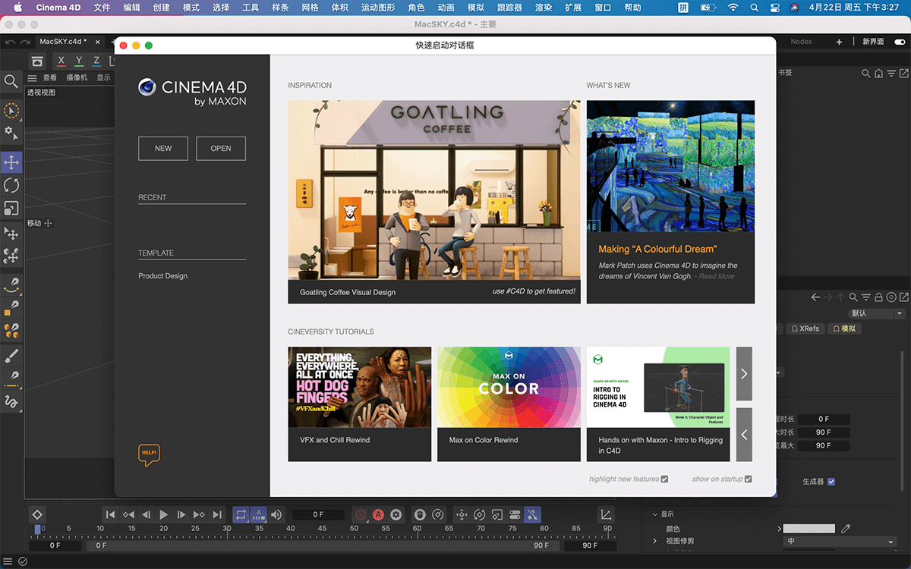The height and width of the screenshot is (569, 911).
Task: Click the checkmark status icon at bottom left
Action: [23, 561]
